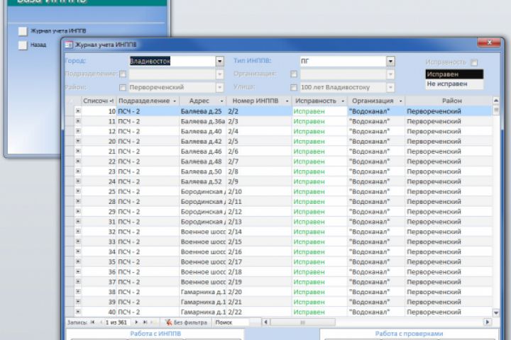The image size is (511, 340).
Task: Click 'Исправен' cell in row 37
Action: 319,282
